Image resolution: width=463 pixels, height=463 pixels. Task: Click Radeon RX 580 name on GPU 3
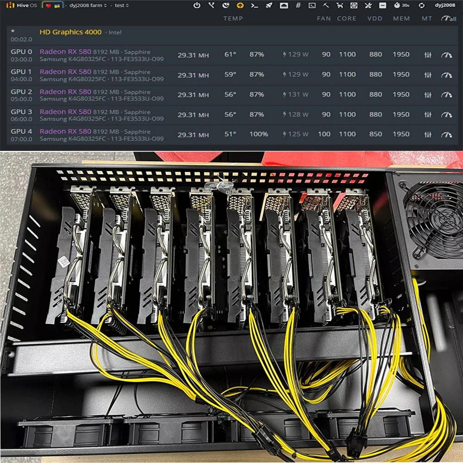66,112
